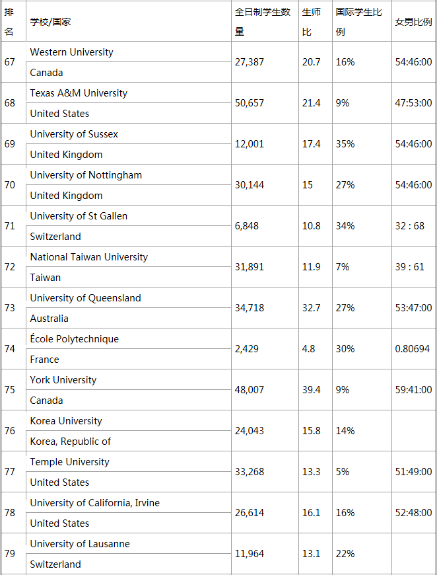Image resolution: width=437 pixels, height=575 pixels.
Task: Select the Western University cell
Action: [x=71, y=52]
